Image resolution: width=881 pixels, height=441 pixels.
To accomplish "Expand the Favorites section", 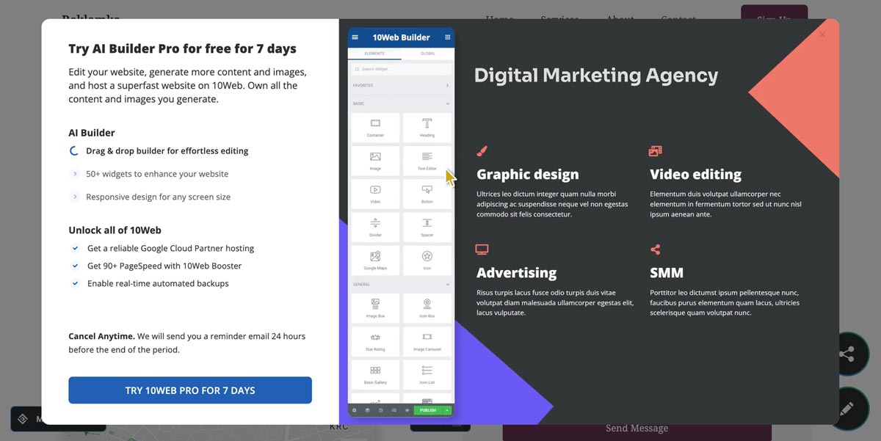I will [447, 86].
